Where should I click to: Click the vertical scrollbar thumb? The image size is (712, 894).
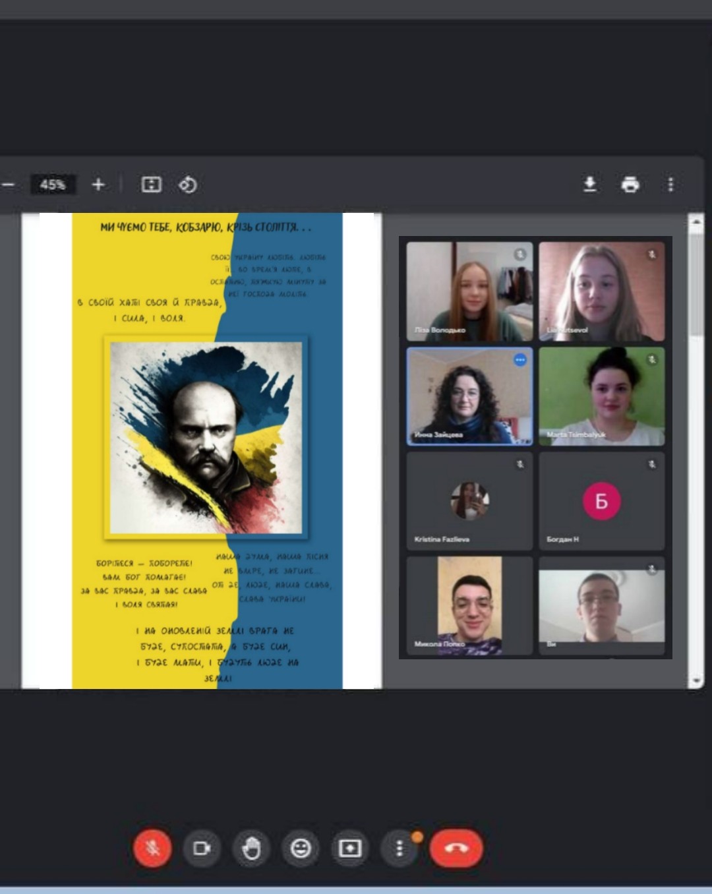pyautogui.click(x=696, y=283)
